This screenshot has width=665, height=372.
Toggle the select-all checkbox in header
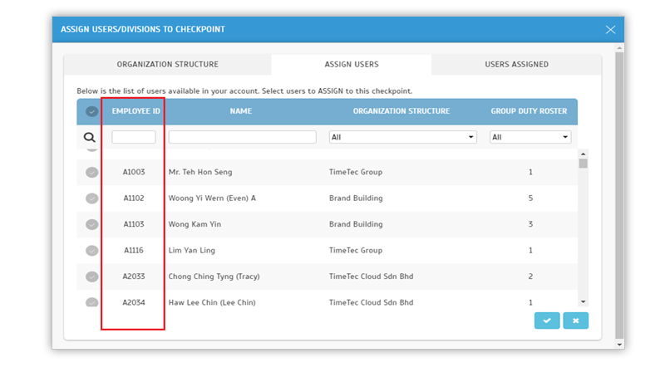pyautogui.click(x=91, y=111)
